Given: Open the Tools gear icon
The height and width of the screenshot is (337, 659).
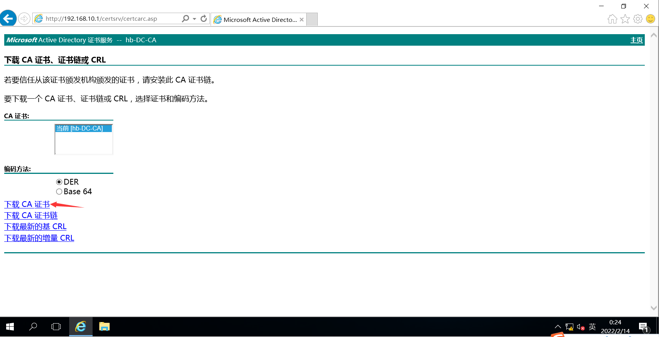Looking at the screenshot, I should tap(638, 19).
